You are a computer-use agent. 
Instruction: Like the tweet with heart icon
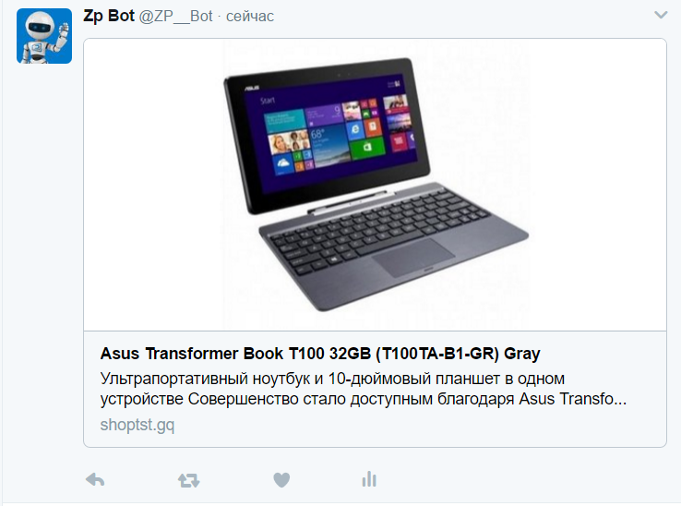pos(281,480)
